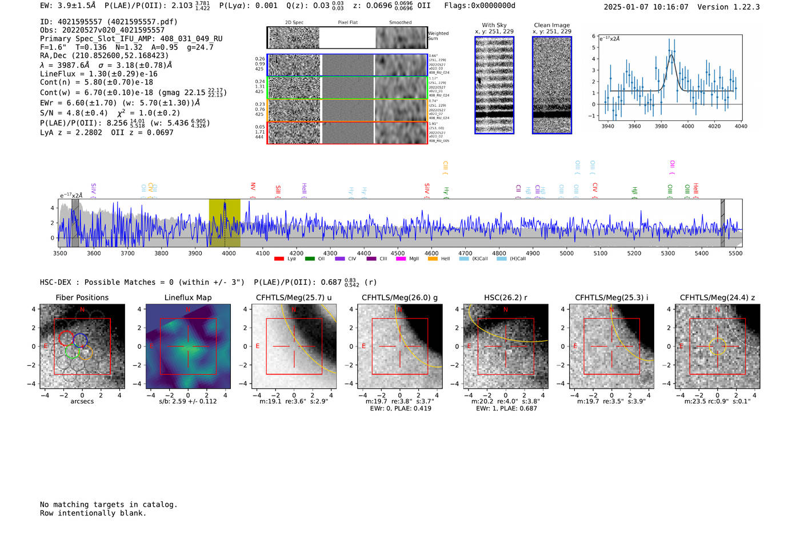Viewport: 800px width, 544px height.
Task: Select the MgII magenta legend swatch
Action: coord(402,259)
